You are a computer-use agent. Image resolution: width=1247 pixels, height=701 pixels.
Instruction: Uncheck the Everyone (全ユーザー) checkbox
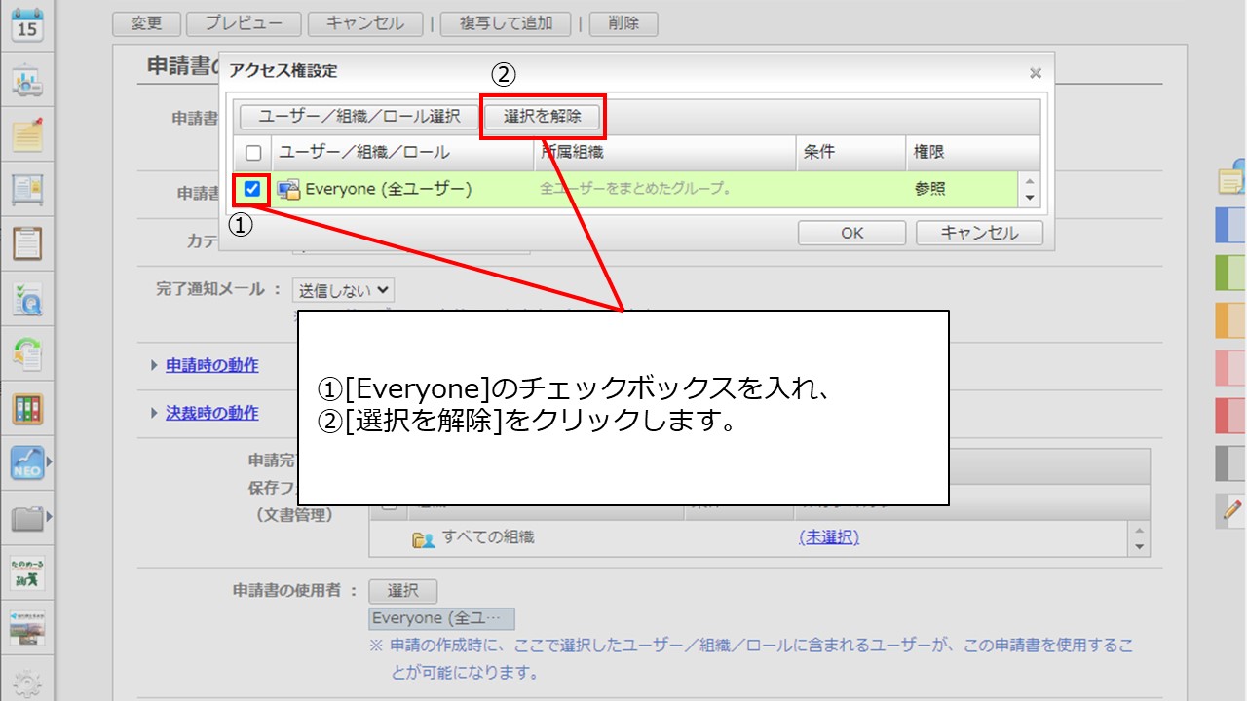point(252,189)
